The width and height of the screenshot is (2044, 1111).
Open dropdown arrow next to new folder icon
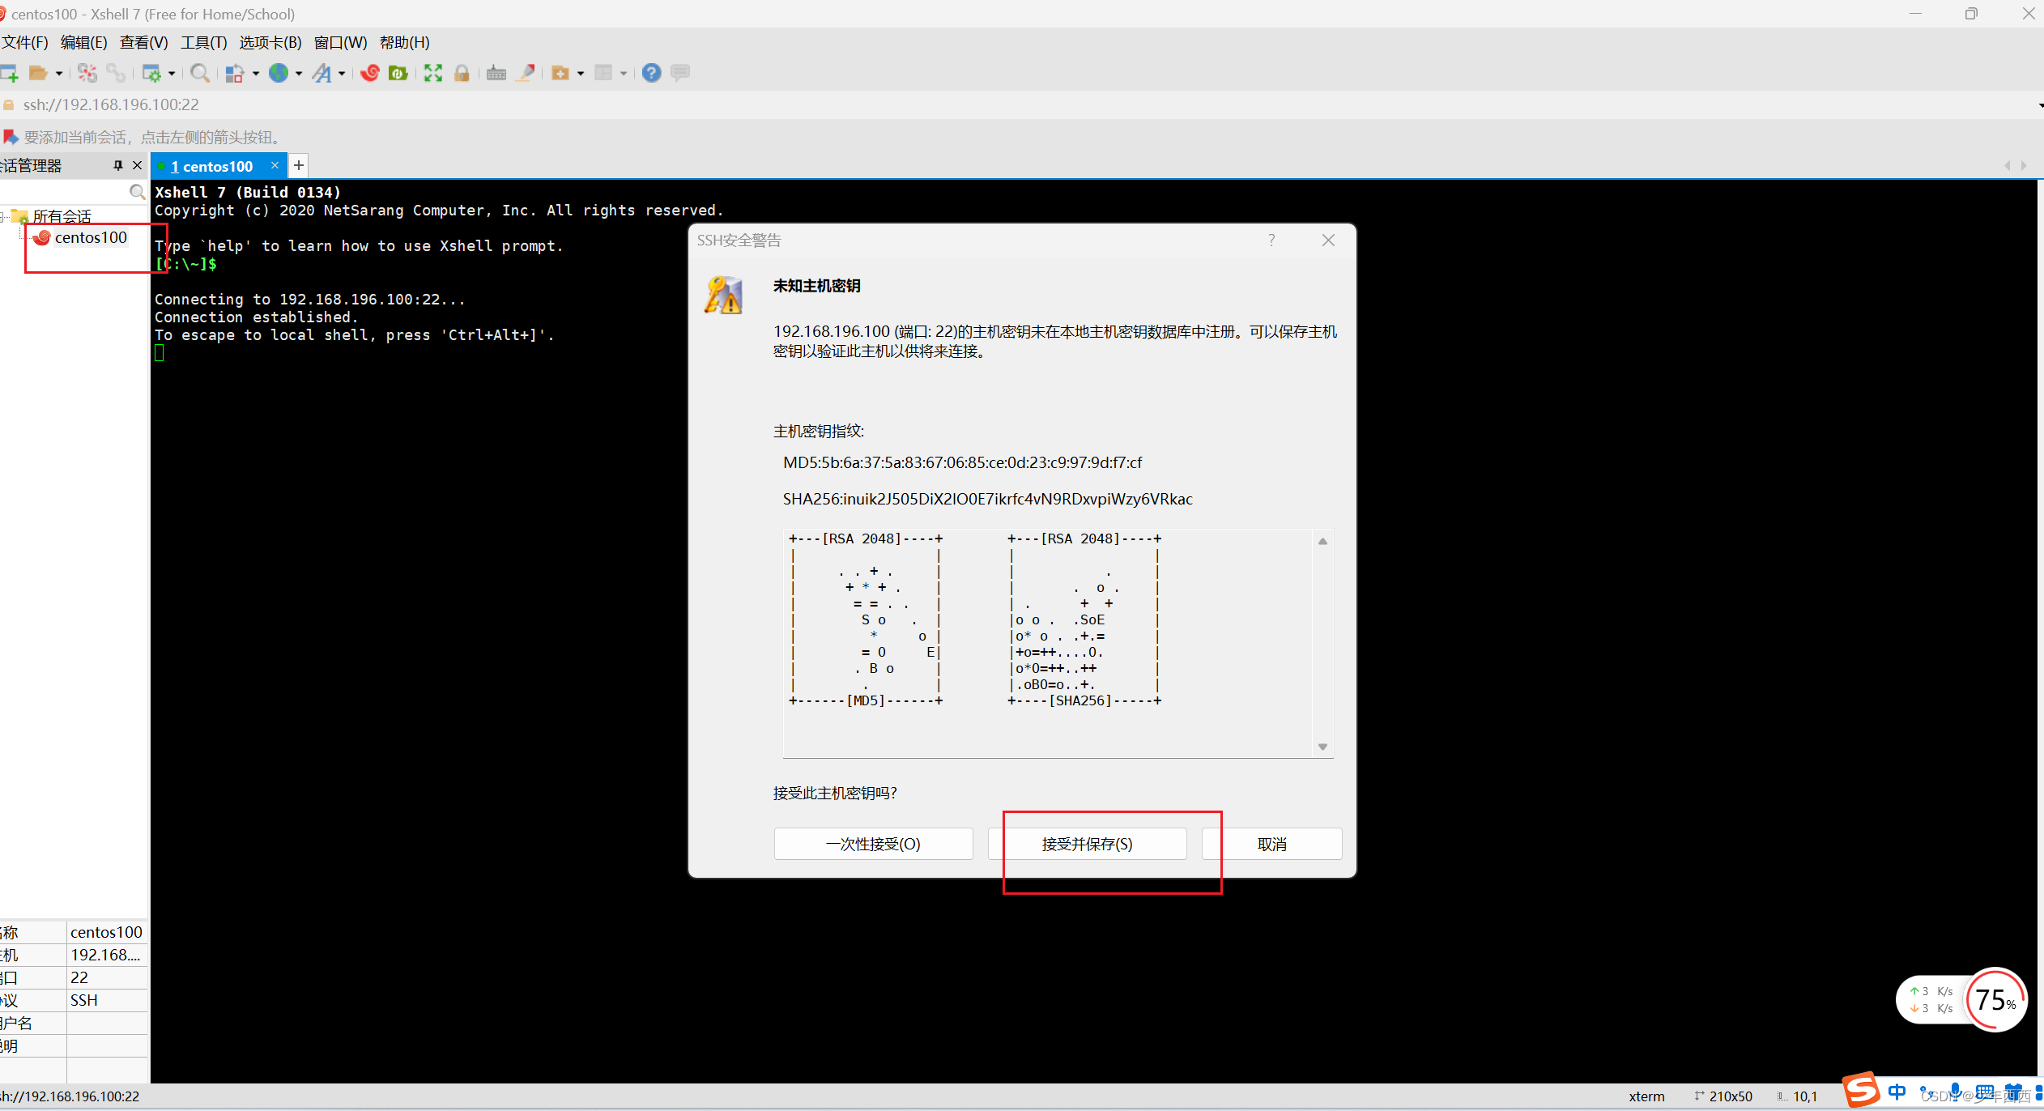[581, 74]
